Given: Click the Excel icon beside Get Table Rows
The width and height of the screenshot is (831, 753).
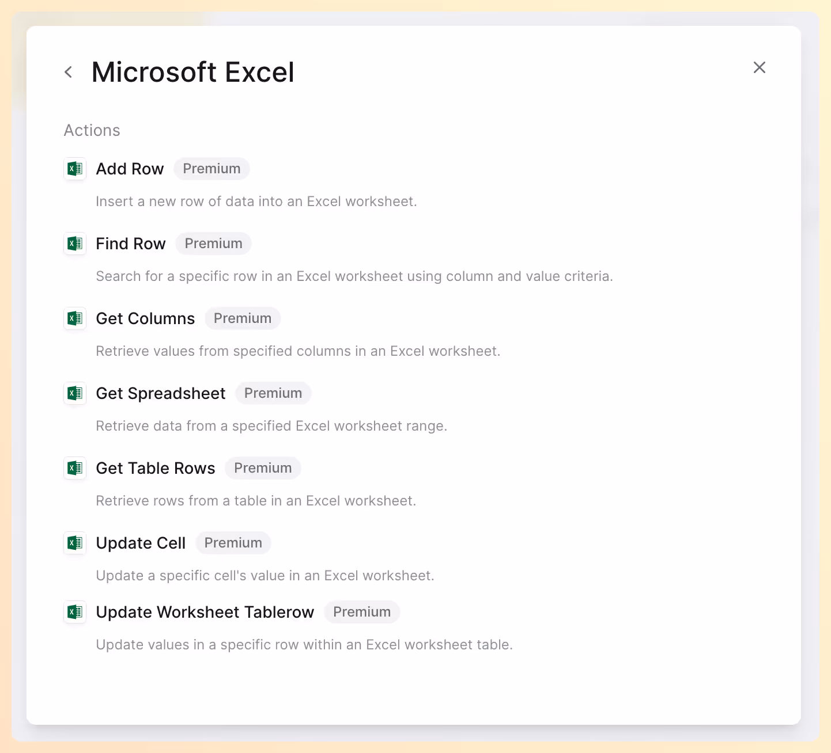Looking at the screenshot, I should 75,468.
